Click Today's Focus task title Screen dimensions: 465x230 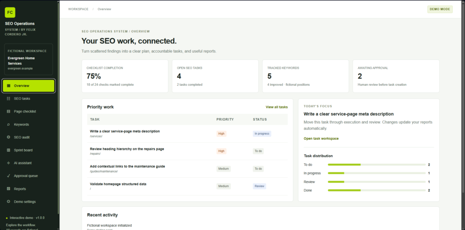tap(348, 114)
